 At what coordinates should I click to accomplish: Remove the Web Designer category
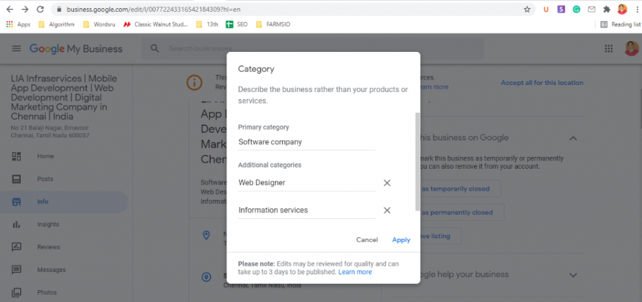point(387,183)
